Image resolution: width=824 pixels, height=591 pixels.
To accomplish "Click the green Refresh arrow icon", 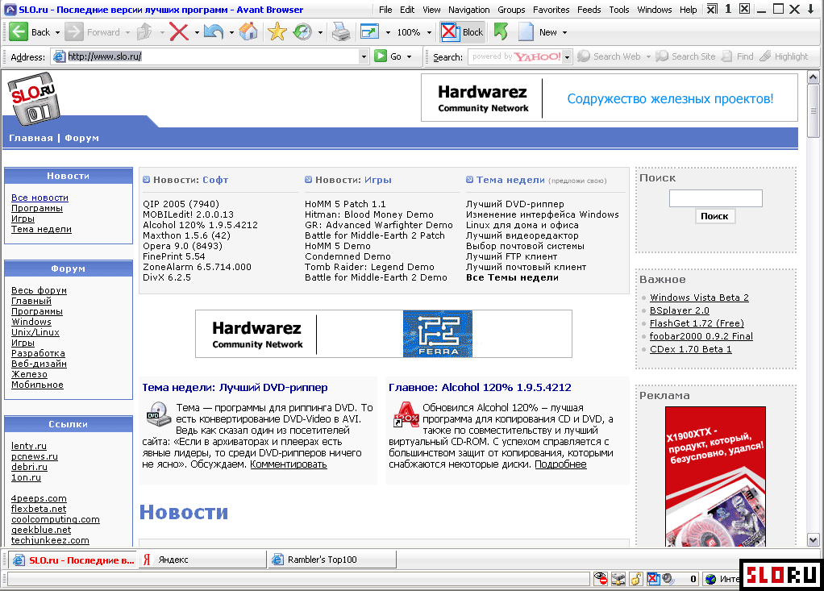I will click(x=501, y=32).
